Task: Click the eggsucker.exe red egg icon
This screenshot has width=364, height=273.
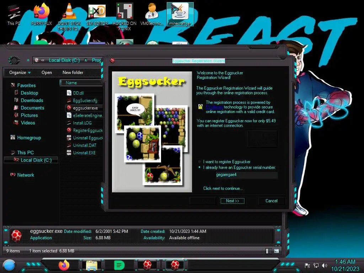Action: 69,108
